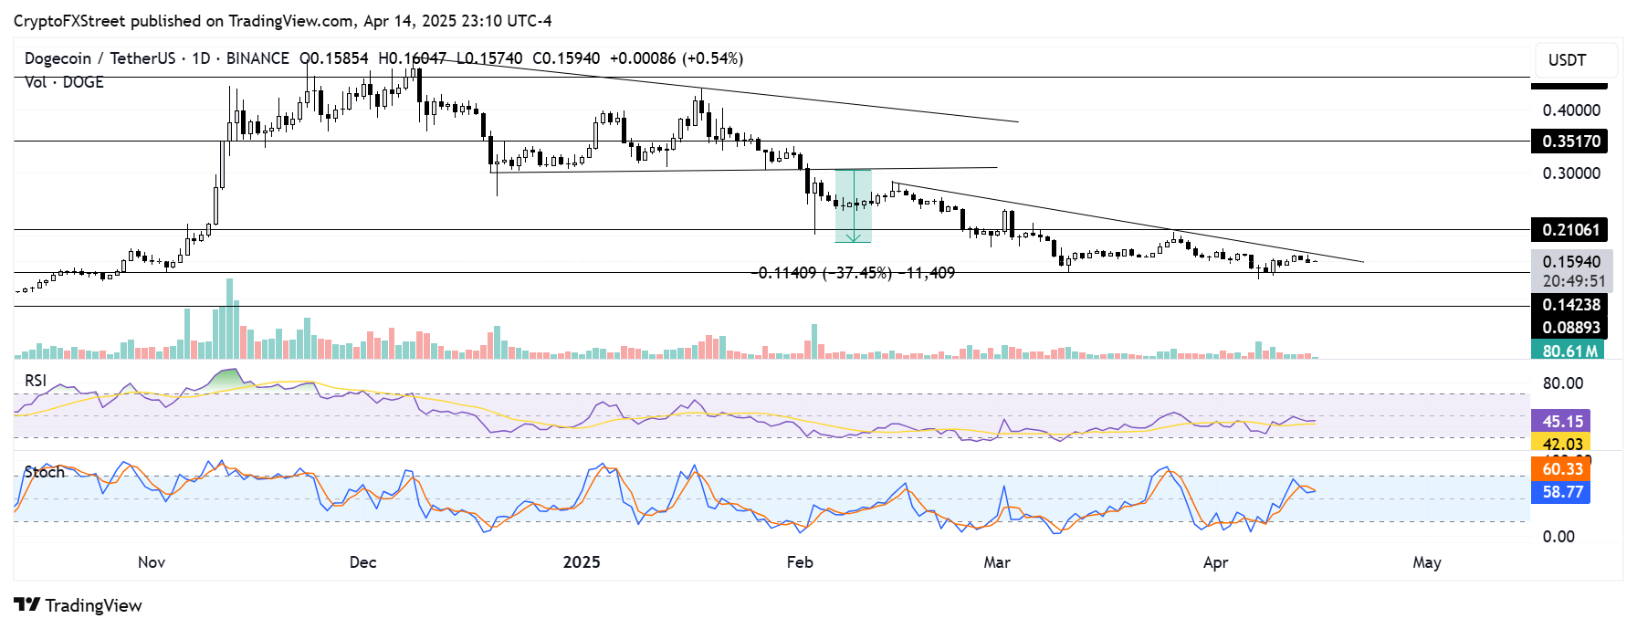Click the Stoch indicator label
The height and width of the screenshot is (629, 1637).
tap(45, 472)
